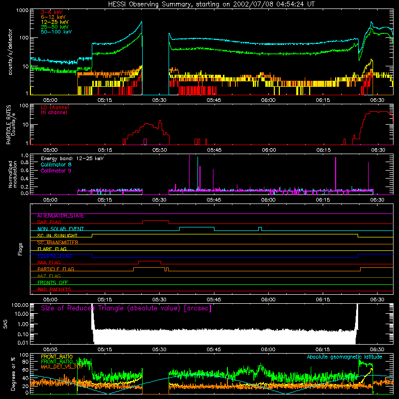Viewport: 399px width, 399px height.
Task: Click the 'Degrees or %' axis label
Action: pos(13,374)
